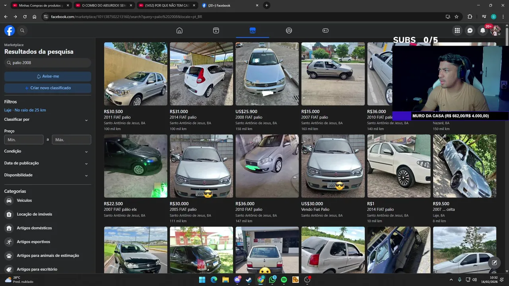Click the Máx. price field
The height and width of the screenshot is (286, 509).
coord(72,140)
